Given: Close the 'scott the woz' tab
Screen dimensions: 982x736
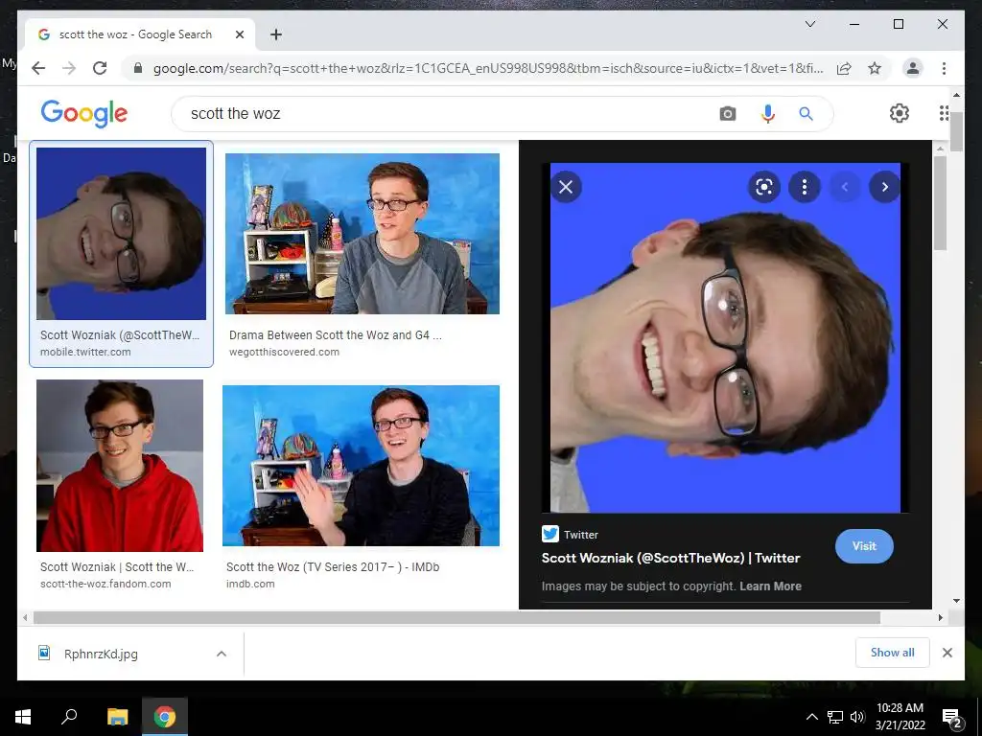Looking at the screenshot, I should 239,34.
